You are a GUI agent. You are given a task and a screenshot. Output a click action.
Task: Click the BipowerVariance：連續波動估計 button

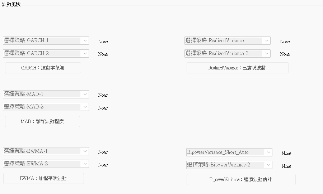pyautogui.click(x=241, y=179)
